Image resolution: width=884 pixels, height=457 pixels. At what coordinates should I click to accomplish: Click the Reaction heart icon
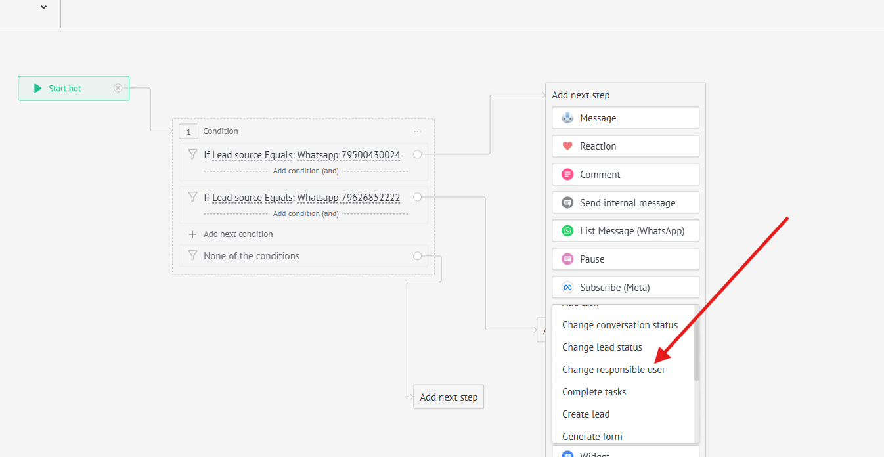(x=567, y=146)
